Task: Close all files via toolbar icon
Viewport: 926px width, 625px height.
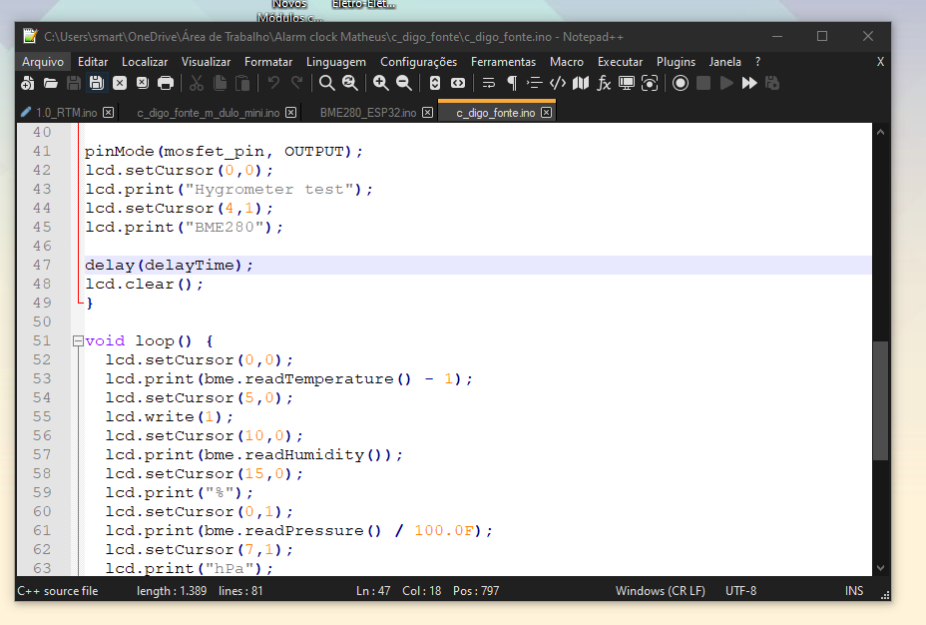Action: coord(143,83)
